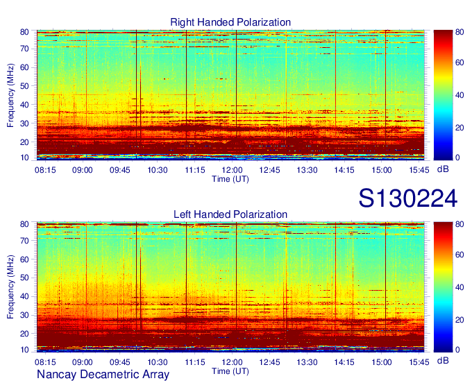Click the 12:00 tick under Left Handed plot
Viewport: 472px width, 383px height.
232,362
